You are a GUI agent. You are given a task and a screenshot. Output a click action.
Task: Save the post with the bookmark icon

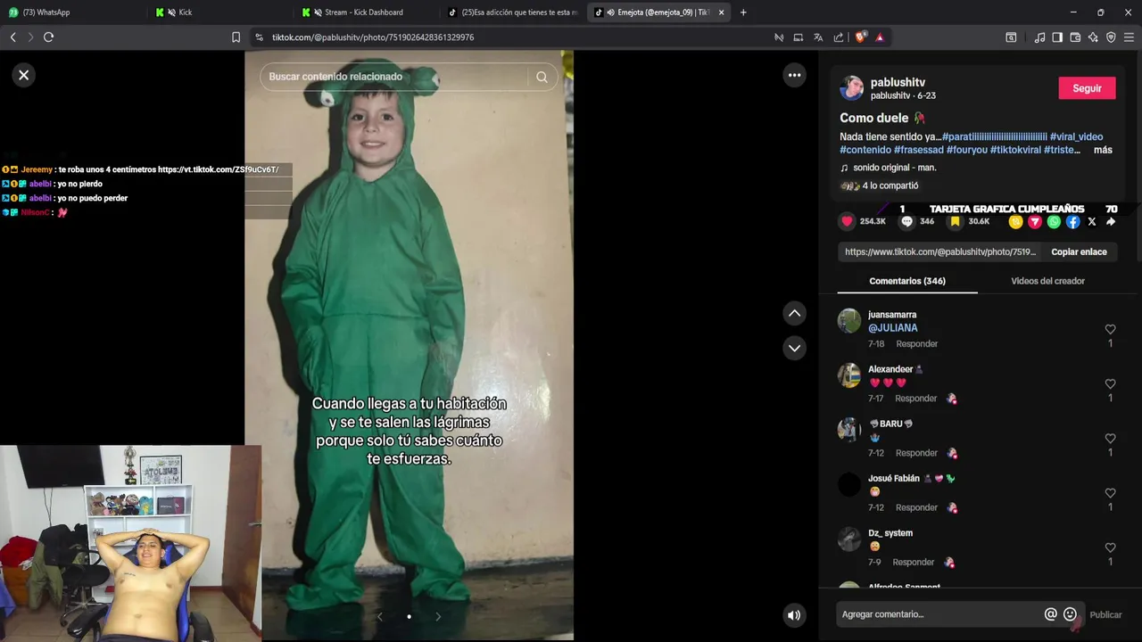(x=956, y=221)
